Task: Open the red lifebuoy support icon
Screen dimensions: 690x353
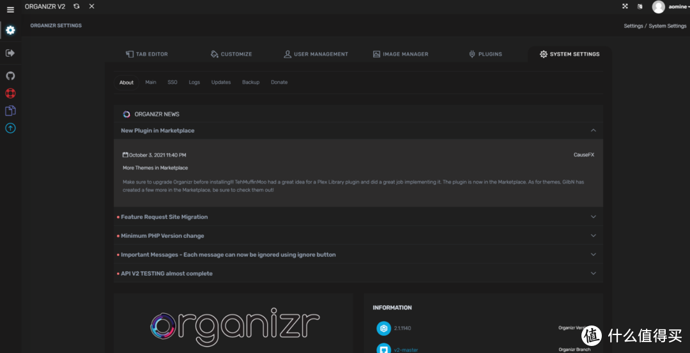Action: pyautogui.click(x=10, y=93)
